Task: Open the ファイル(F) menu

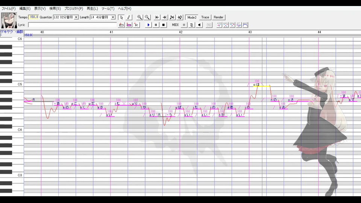Action: click(x=9, y=9)
